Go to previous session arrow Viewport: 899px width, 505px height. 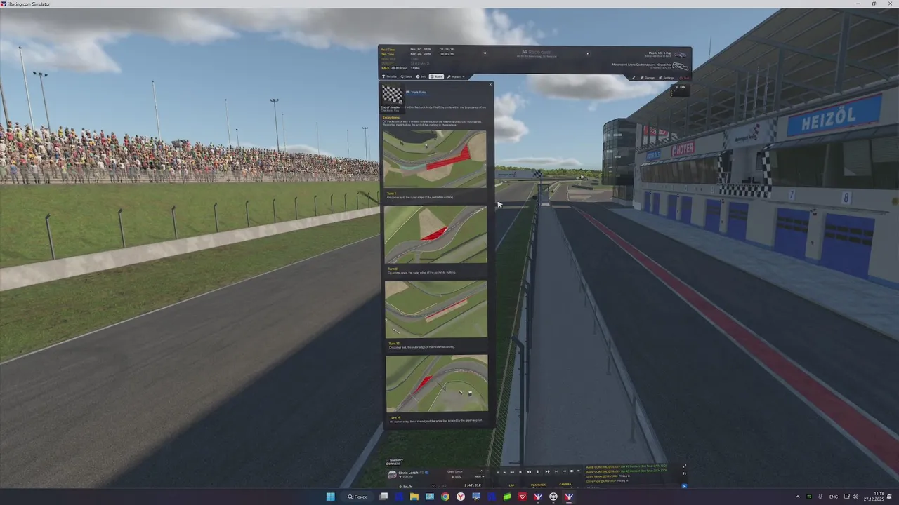[485, 53]
